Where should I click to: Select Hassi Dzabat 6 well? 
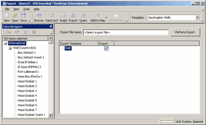tap(27, 105)
